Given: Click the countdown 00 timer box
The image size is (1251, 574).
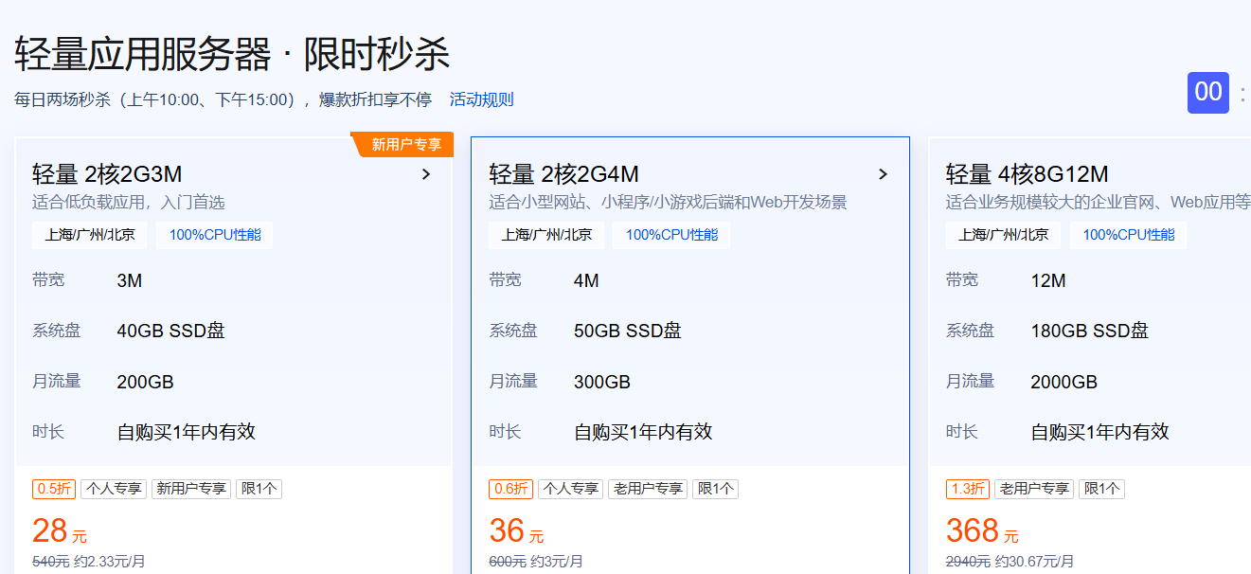Looking at the screenshot, I should [1208, 93].
